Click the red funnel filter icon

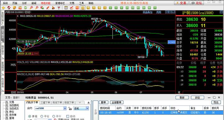pyautogui.click(x=59, y=8)
